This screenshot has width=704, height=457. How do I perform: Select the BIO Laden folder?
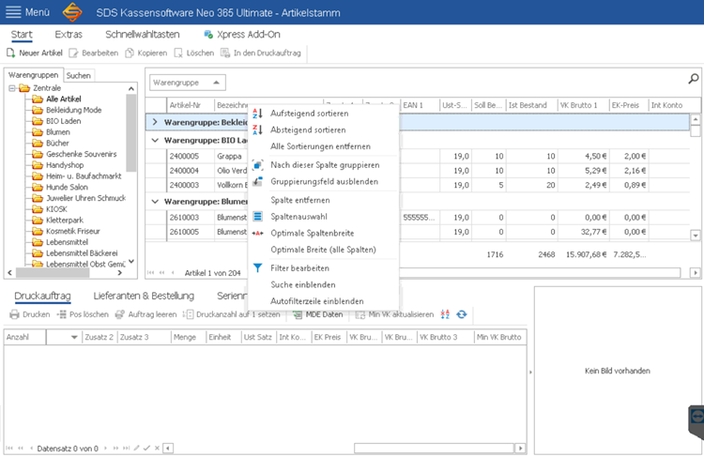63,121
